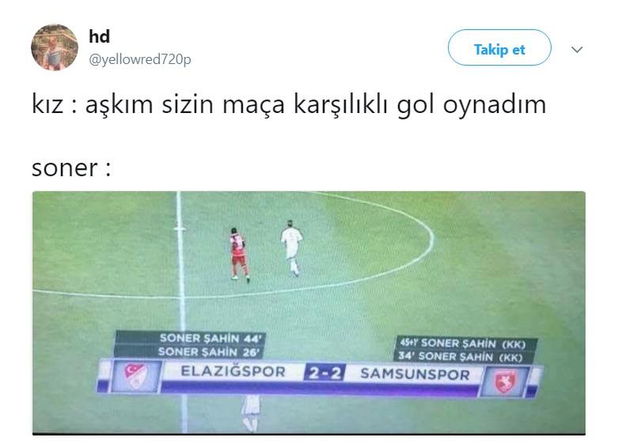Open the "hd" display name profile link
618x441 pixels.
click(x=100, y=36)
